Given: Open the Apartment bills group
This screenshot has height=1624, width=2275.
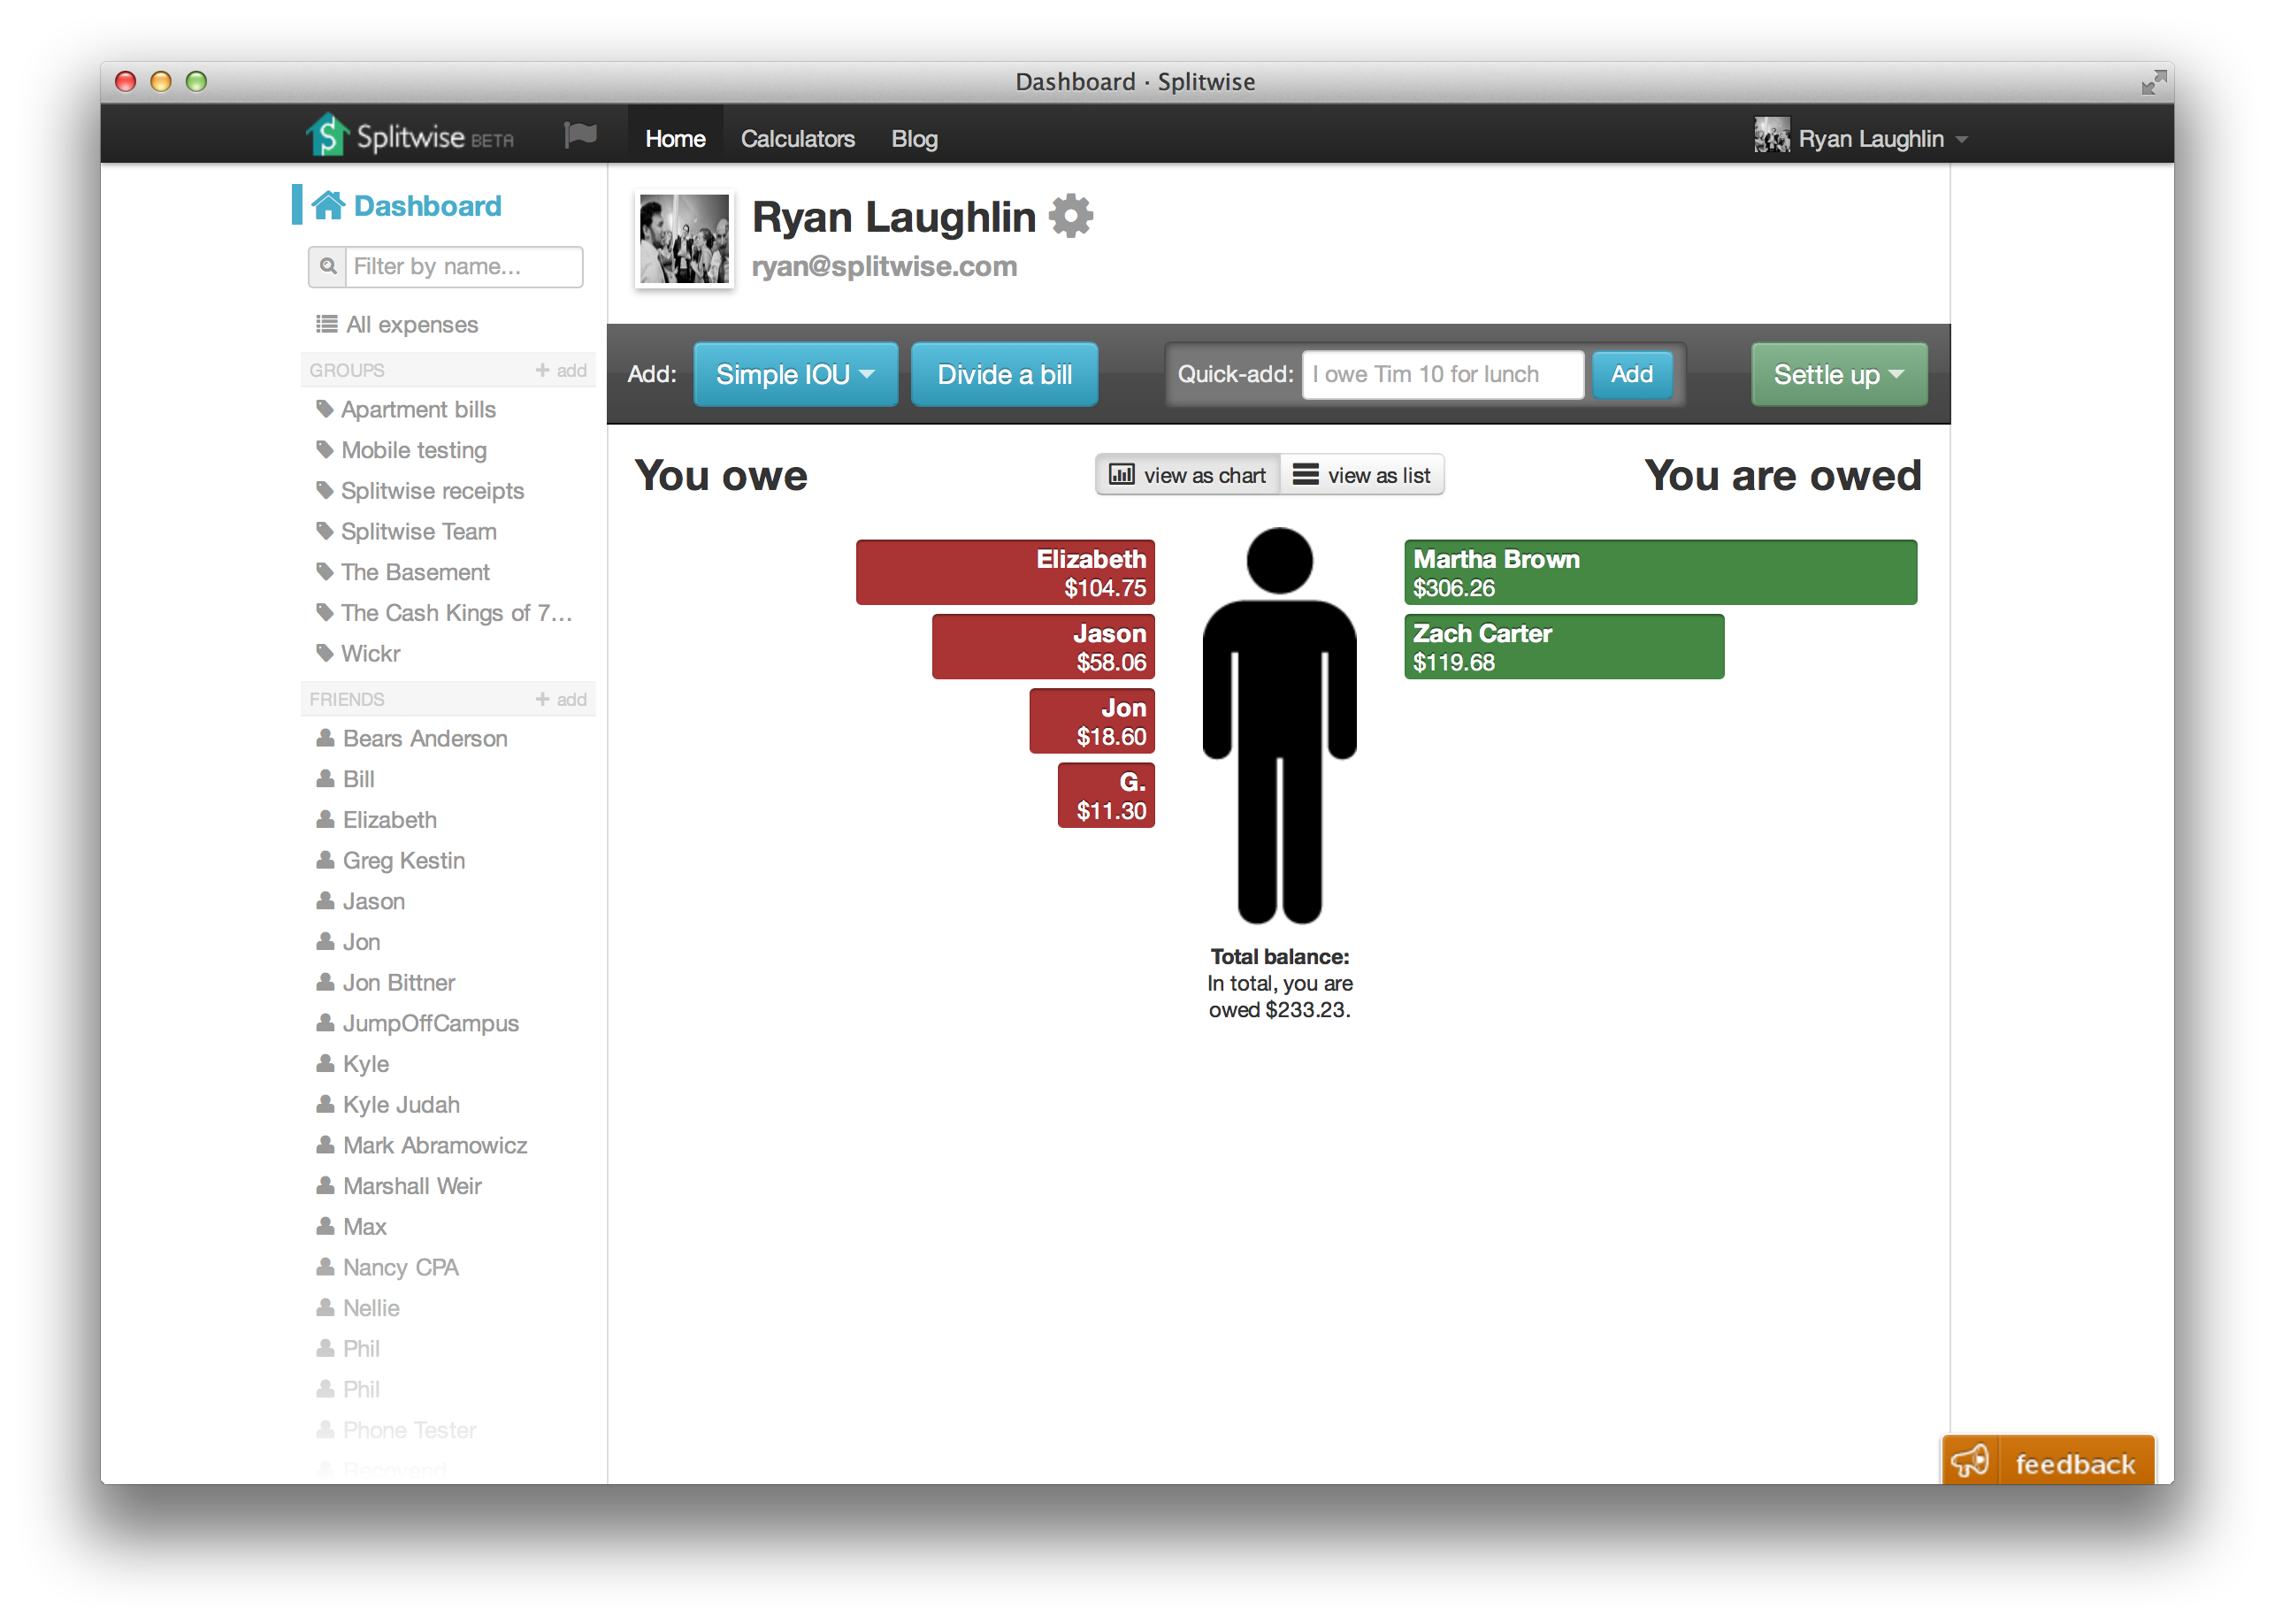Looking at the screenshot, I should coord(418,410).
